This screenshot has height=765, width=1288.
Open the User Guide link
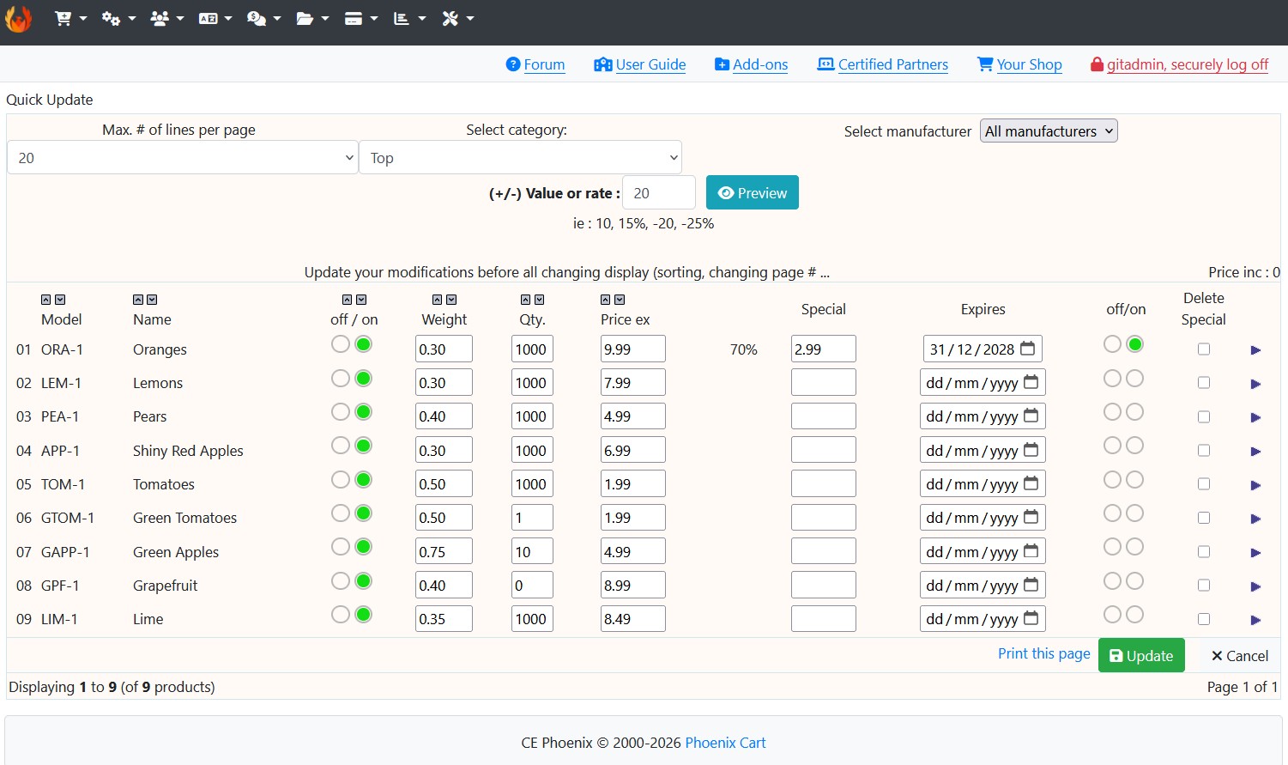pos(640,64)
